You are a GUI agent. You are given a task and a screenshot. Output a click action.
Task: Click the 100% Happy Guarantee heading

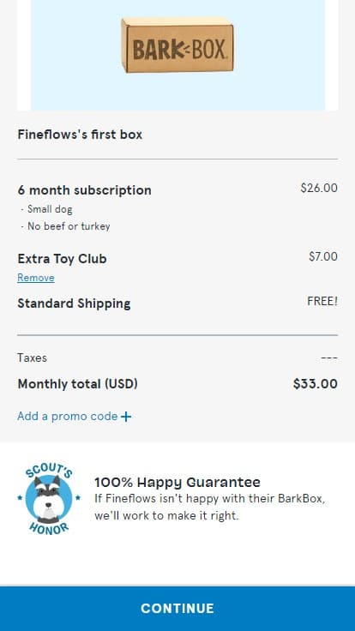click(x=177, y=482)
